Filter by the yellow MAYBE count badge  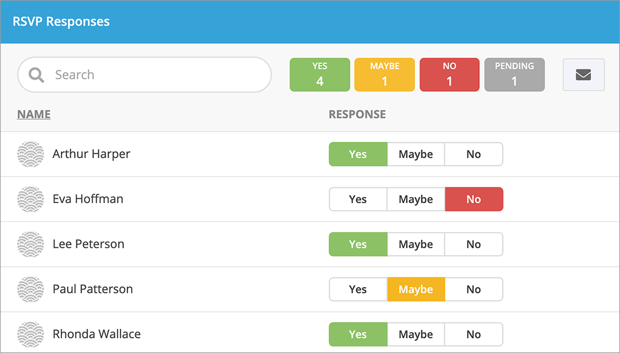385,75
